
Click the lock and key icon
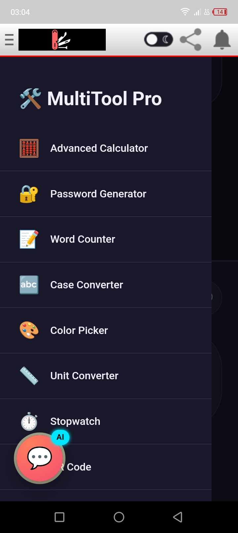(29, 194)
